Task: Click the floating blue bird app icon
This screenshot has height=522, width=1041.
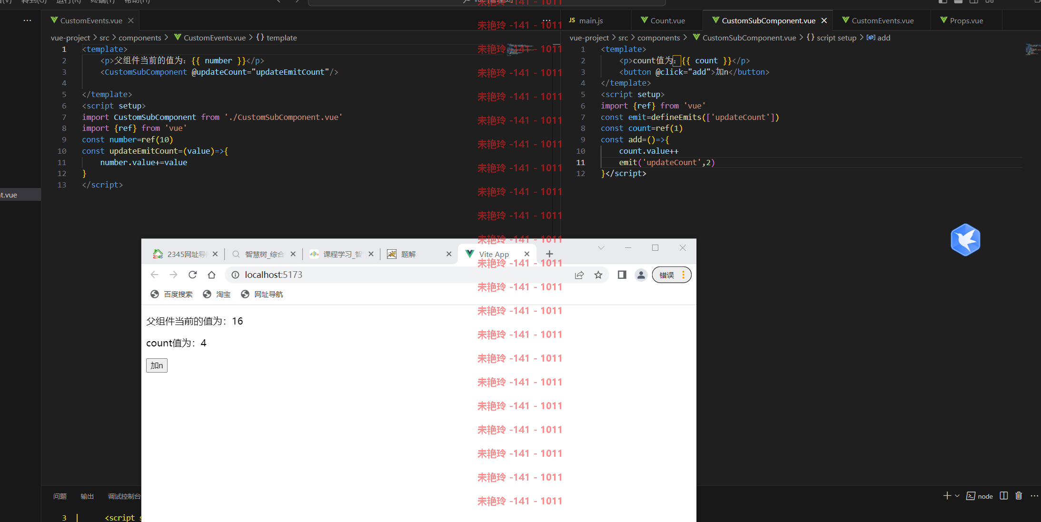Action: click(965, 240)
